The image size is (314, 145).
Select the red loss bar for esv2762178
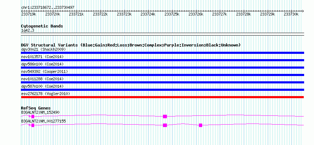click(162, 97)
